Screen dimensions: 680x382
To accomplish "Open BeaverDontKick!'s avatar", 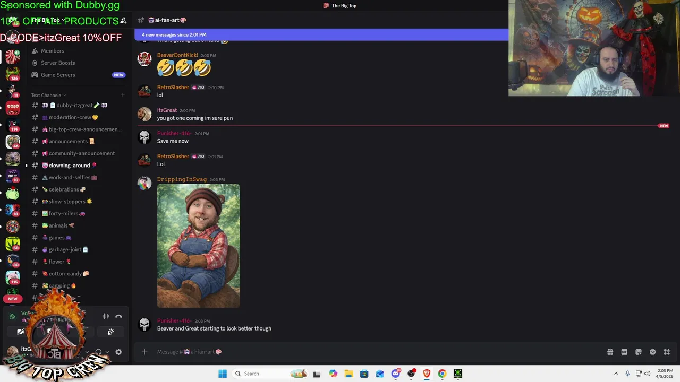I will tap(144, 59).
